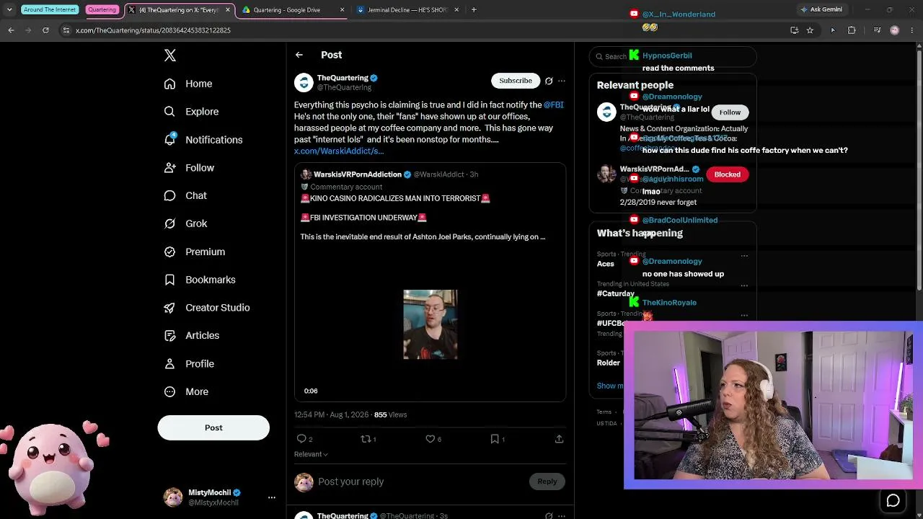Image resolution: width=923 pixels, height=519 pixels.
Task: Open the x.com/WarskiAddict link in the post
Action: click(x=339, y=151)
